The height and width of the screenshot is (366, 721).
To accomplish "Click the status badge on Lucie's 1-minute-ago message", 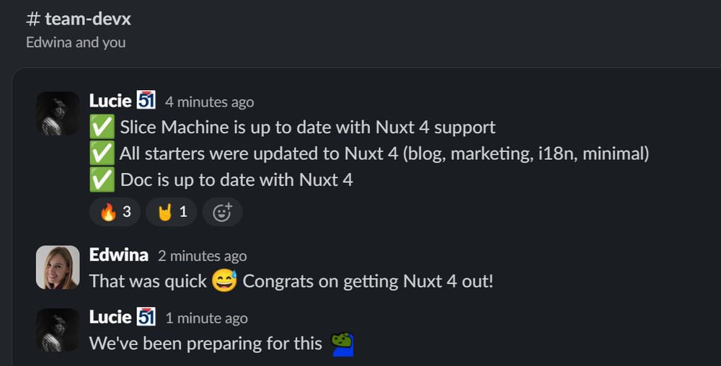I will [146, 317].
